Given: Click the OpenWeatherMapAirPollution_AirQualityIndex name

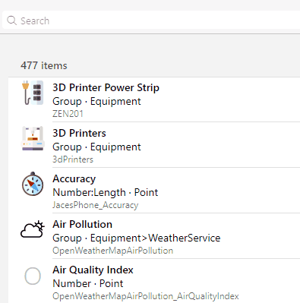Looking at the screenshot, I should pos(146,296).
